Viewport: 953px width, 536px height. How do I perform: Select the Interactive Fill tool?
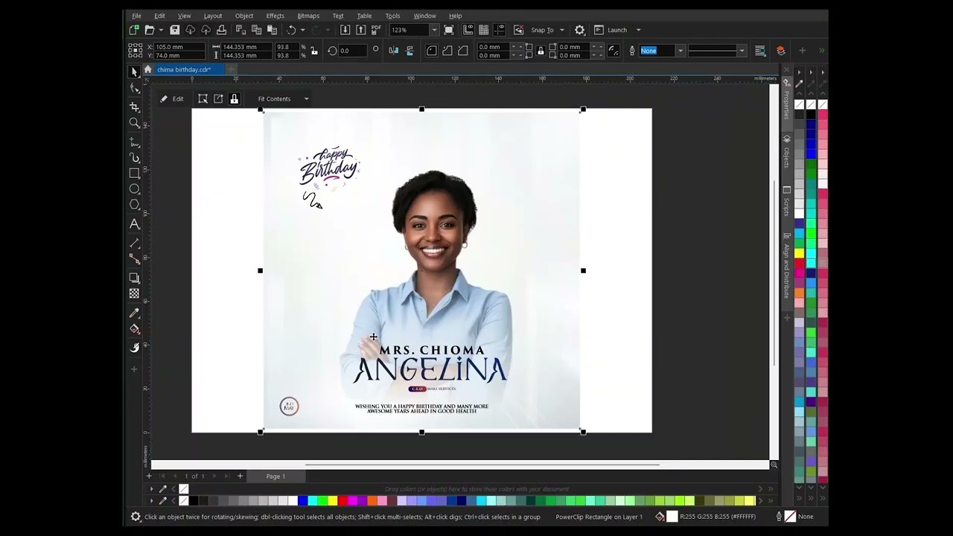coord(134,329)
